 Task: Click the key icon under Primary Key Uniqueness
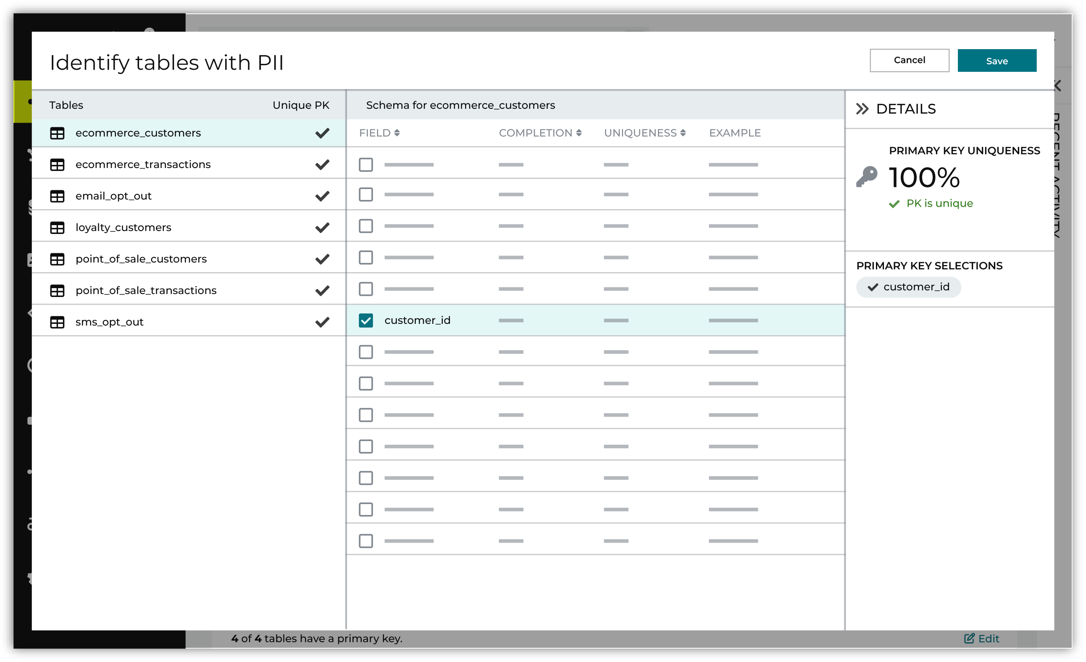pyautogui.click(x=868, y=177)
